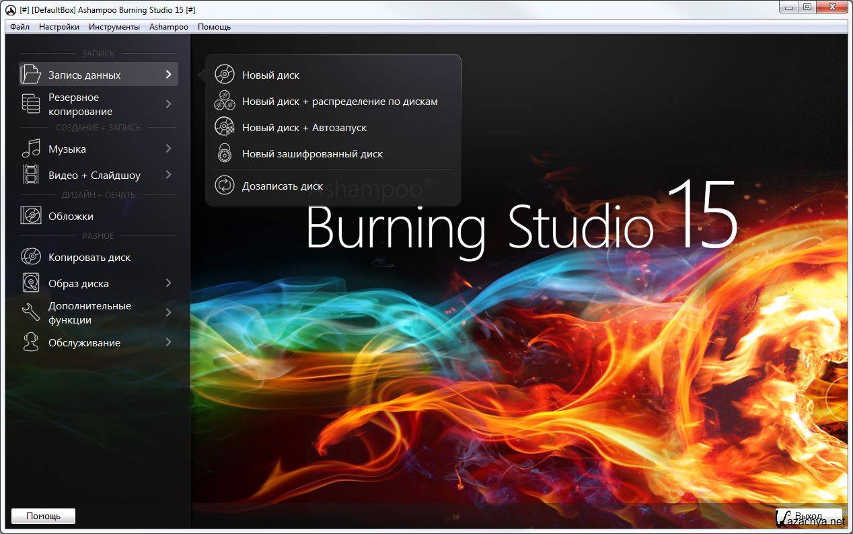Click the headset icon for Обслуживание

pos(31,342)
